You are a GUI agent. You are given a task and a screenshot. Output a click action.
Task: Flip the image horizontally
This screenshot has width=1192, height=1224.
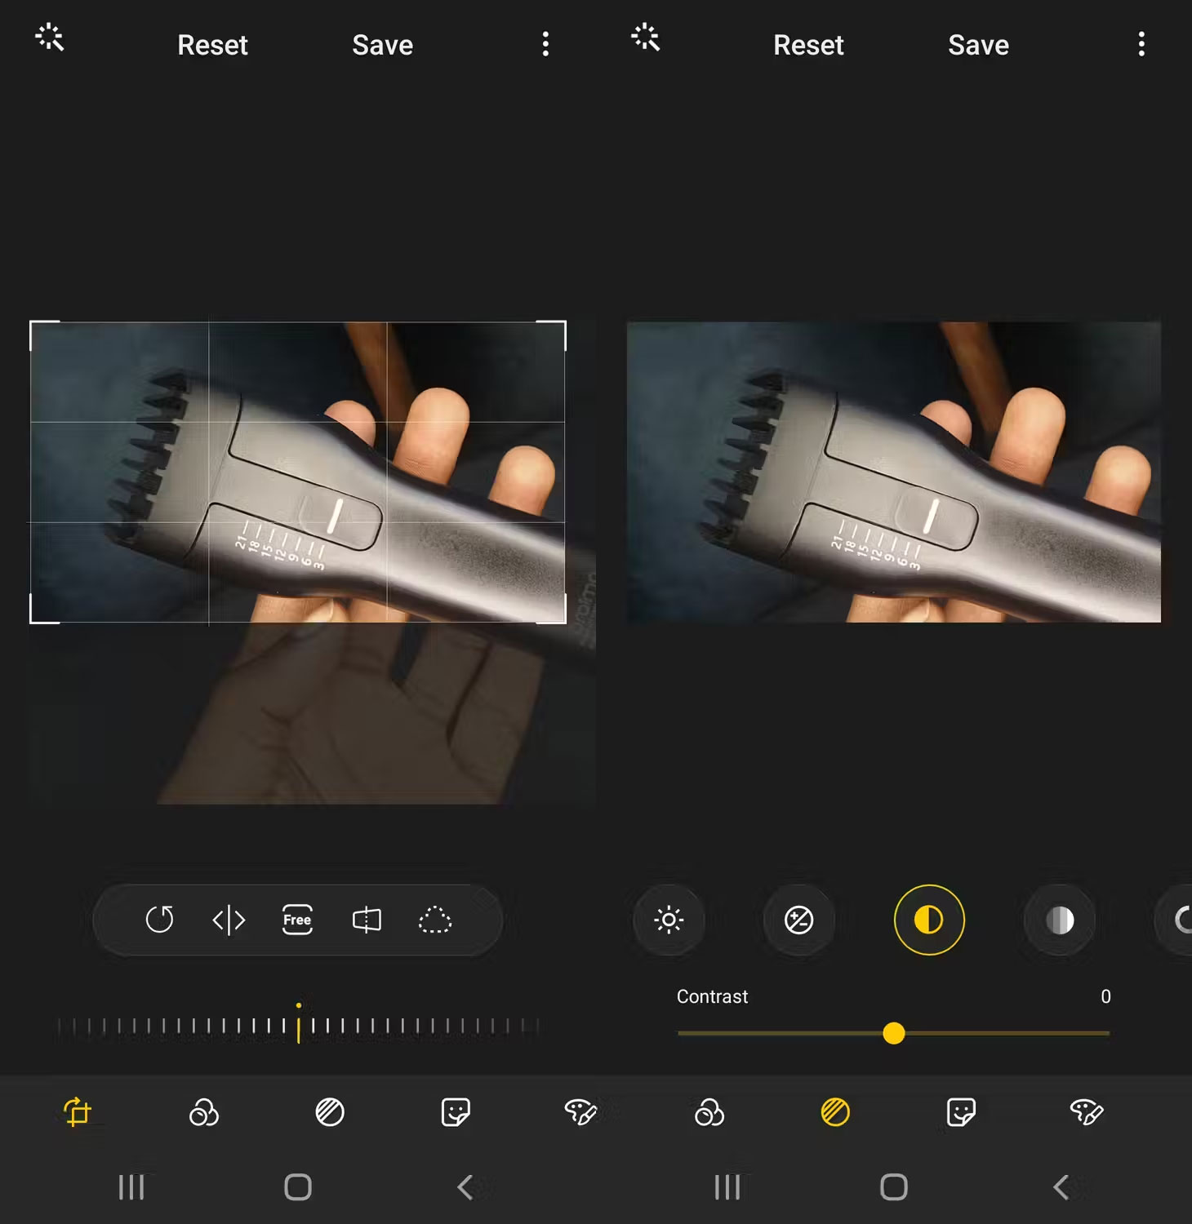(229, 920)
